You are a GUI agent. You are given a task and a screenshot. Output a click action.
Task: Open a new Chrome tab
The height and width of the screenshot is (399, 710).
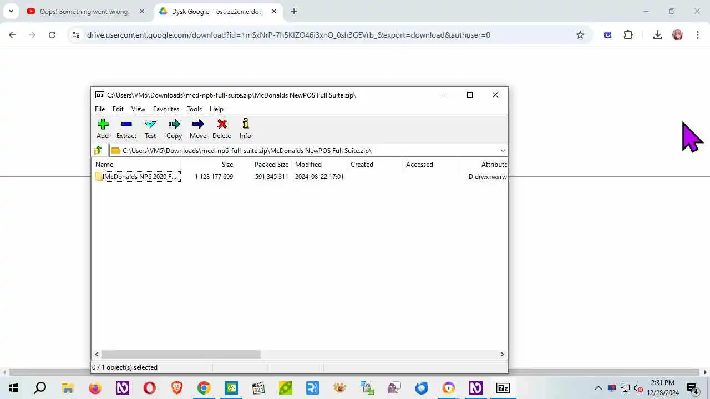[294, 11]
